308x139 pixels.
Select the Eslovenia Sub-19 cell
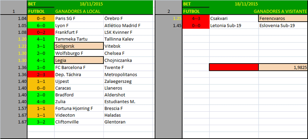click(283, 25)
